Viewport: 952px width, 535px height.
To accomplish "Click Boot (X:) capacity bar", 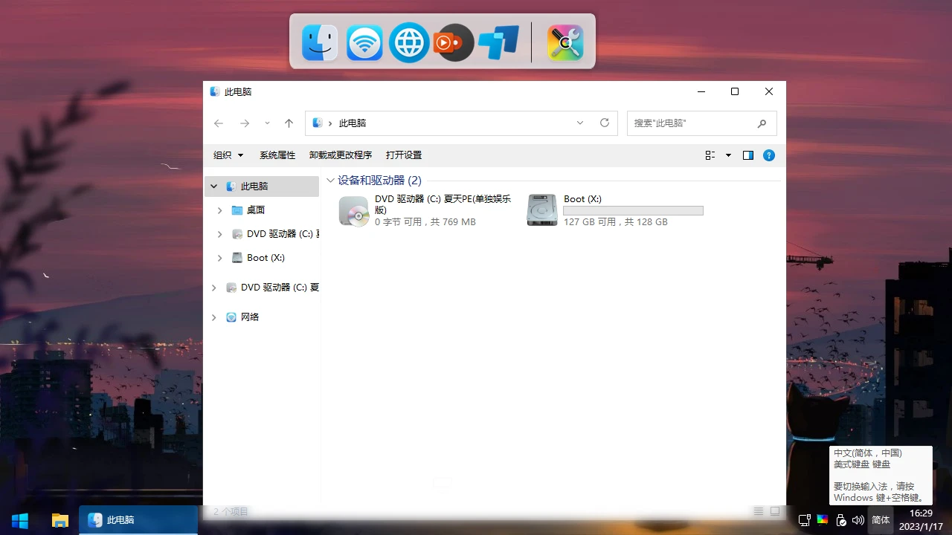I will [x=634, y=211].
